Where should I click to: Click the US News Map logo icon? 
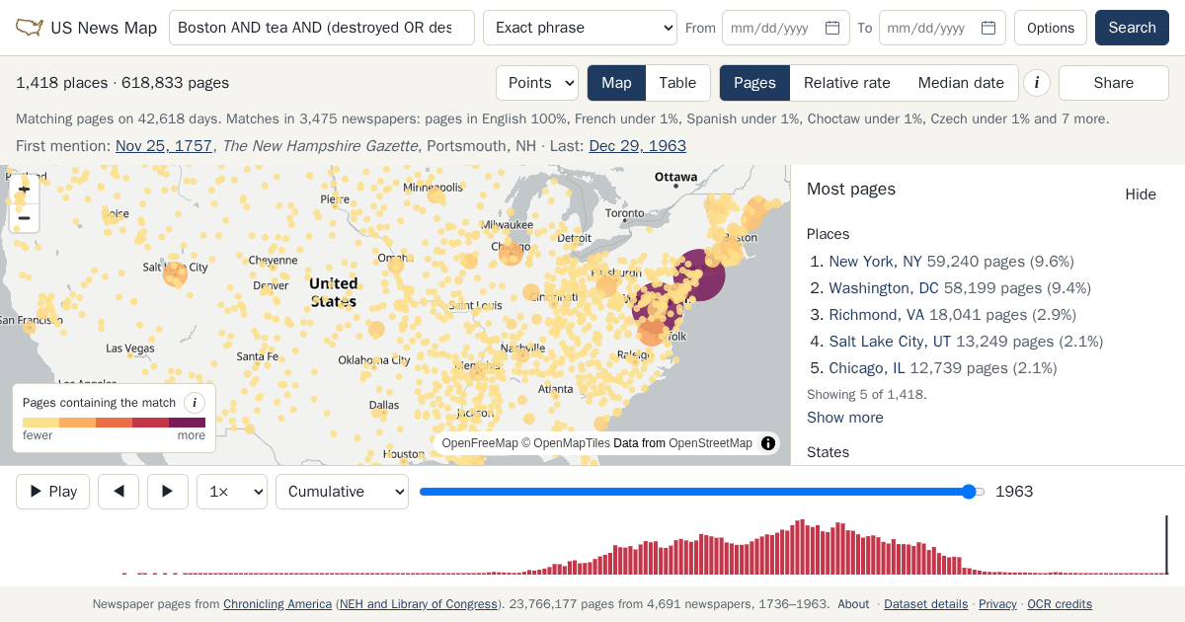(30, 28)
